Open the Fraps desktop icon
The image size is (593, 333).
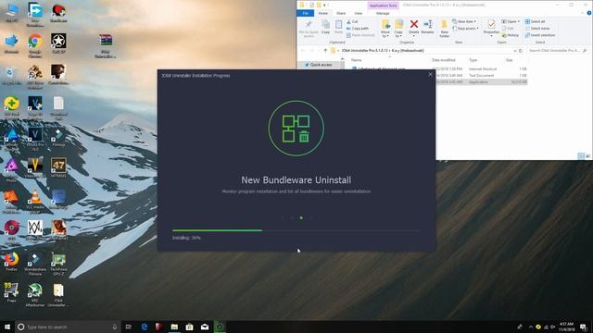point(11,292)
